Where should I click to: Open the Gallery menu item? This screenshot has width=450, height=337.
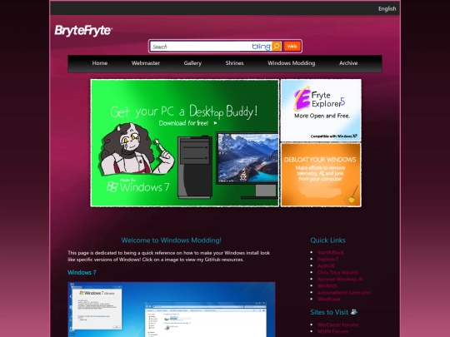192,63
